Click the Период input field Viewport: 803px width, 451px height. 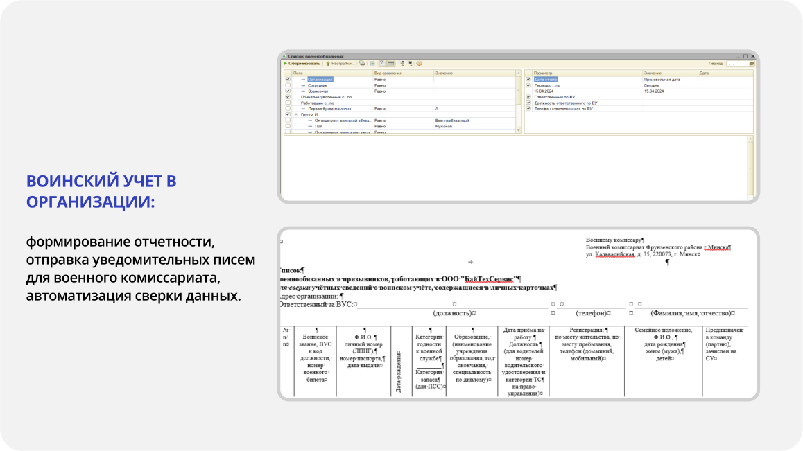[738, 64]
